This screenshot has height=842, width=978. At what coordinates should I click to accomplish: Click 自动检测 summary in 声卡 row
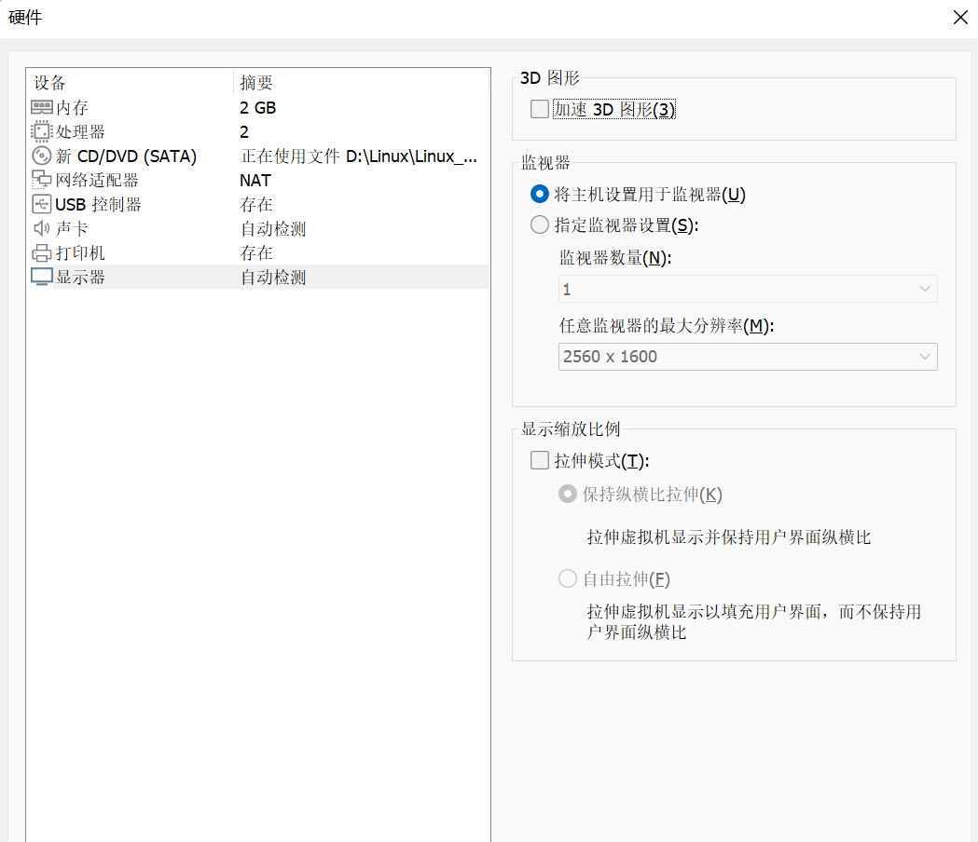pos(273,229)
